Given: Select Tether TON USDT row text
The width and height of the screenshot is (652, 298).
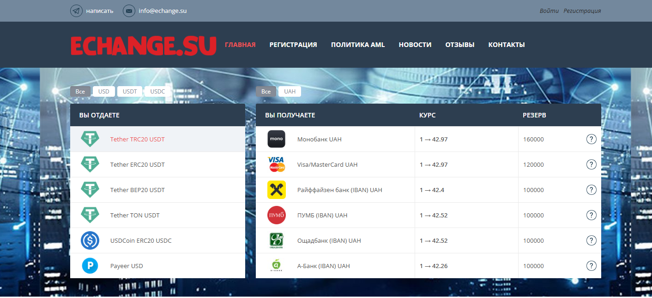Looking at the screenshot, I should [135, 215].
